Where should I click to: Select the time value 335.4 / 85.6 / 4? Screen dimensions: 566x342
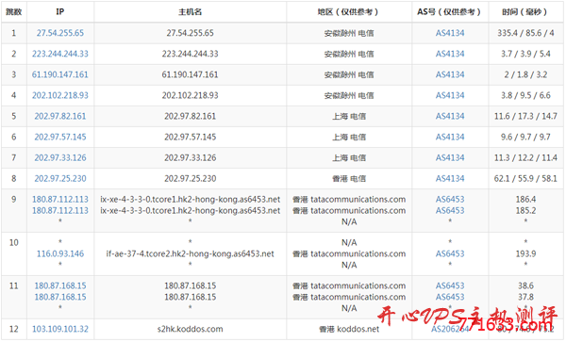coord(525,33)
